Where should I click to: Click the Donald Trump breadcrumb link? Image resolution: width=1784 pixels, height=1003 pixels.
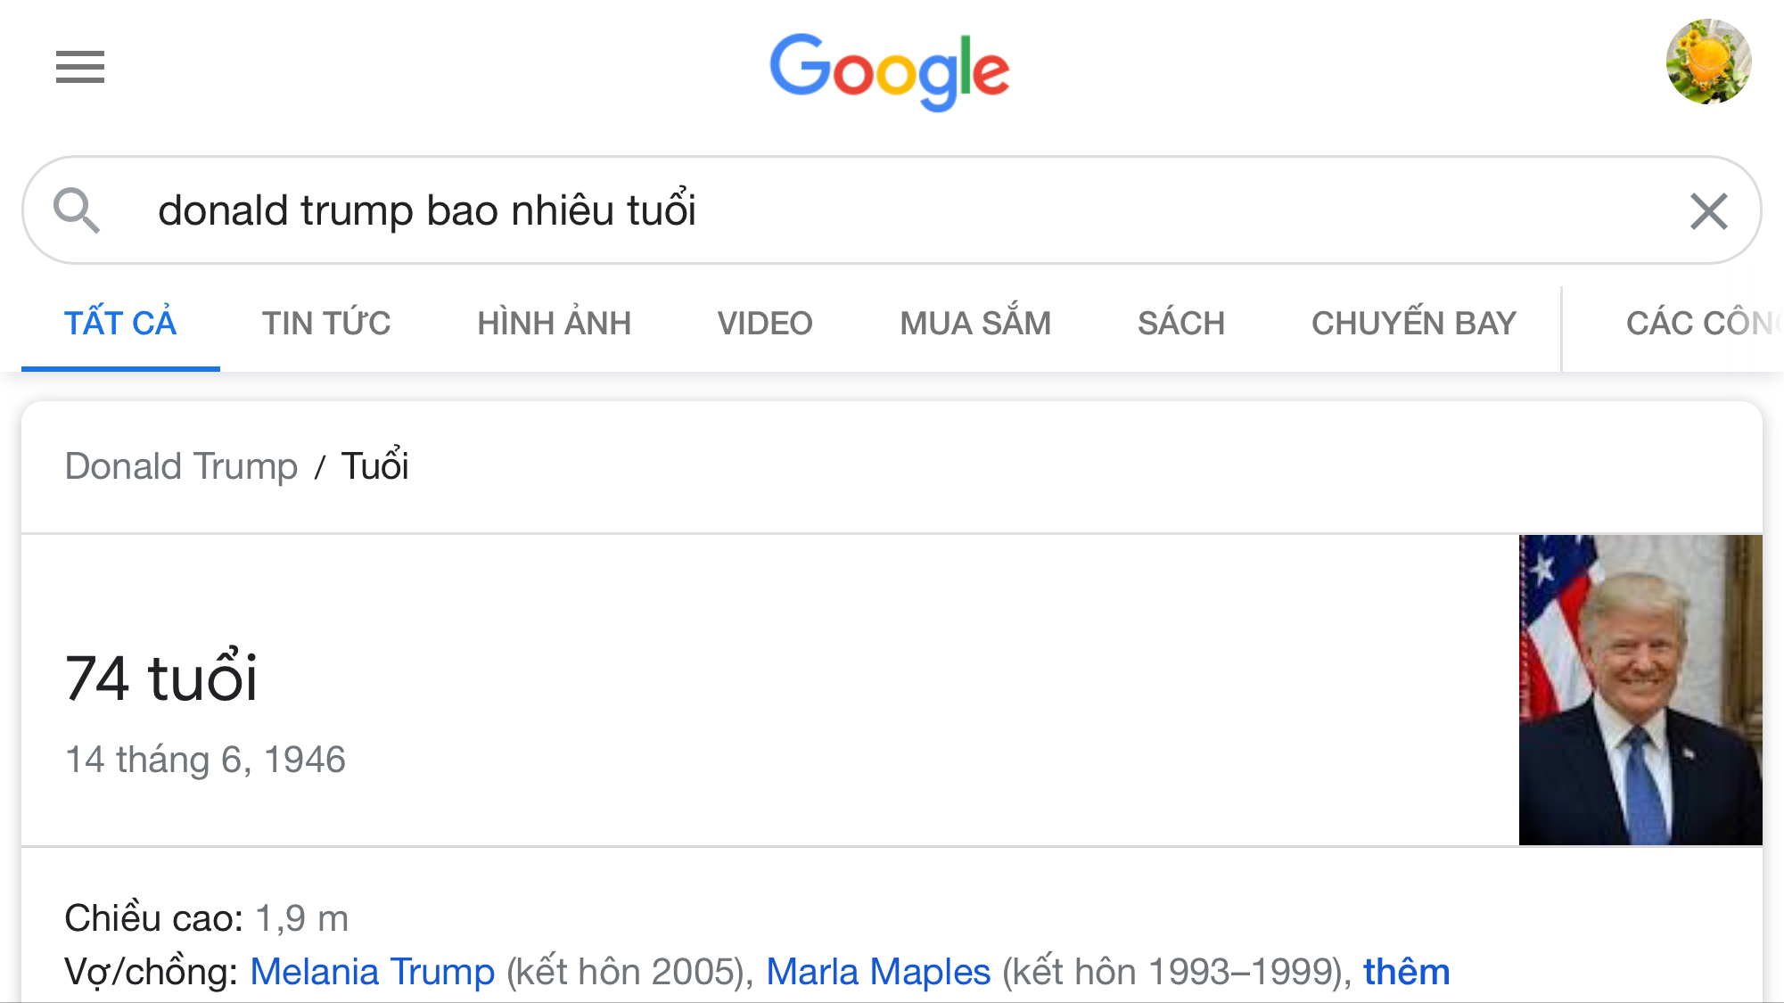click(181, 466)
